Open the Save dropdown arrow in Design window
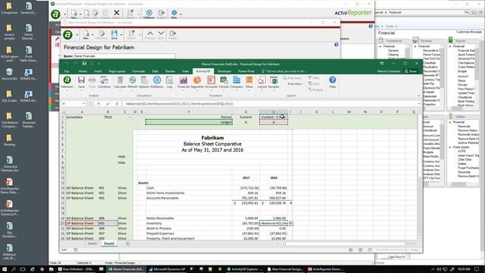485x273 pixels. [x=121, y=35]
